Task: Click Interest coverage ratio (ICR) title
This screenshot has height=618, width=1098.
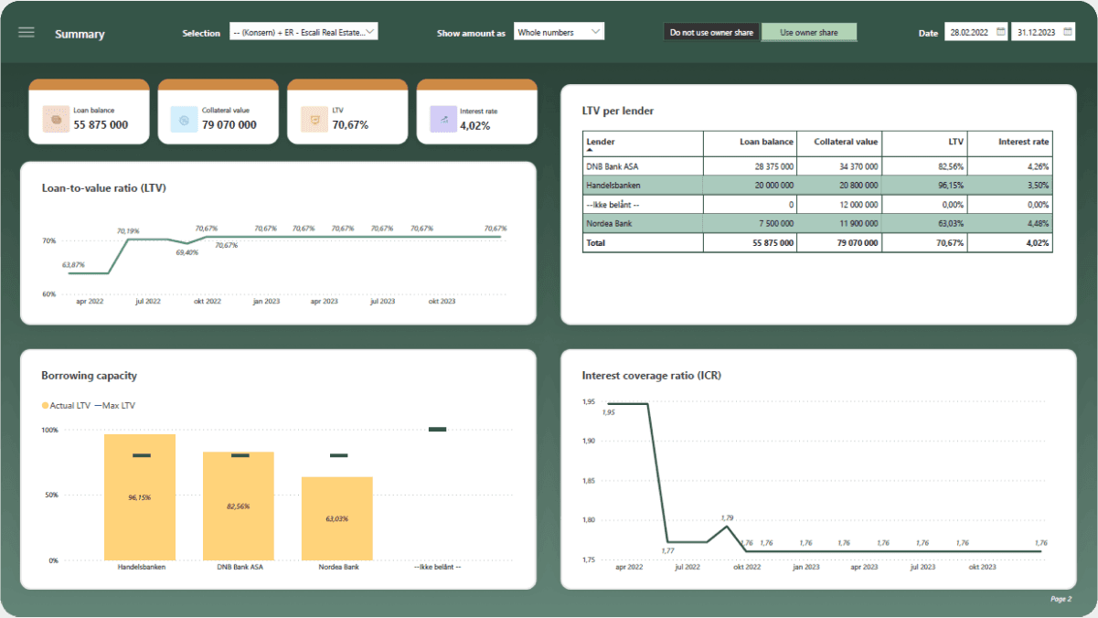Action: [x=651, y=375]
